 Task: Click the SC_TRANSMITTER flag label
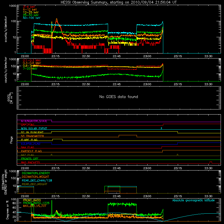32,136
